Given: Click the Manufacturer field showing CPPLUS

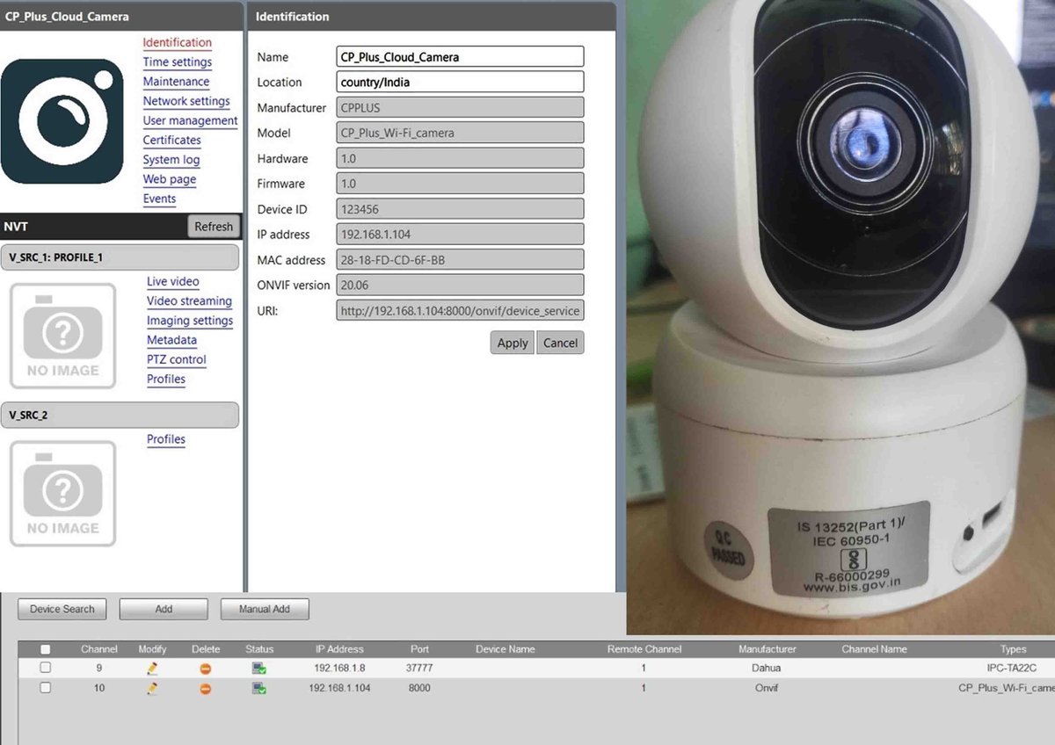Looking at the screenshot, I should (460, 107).
